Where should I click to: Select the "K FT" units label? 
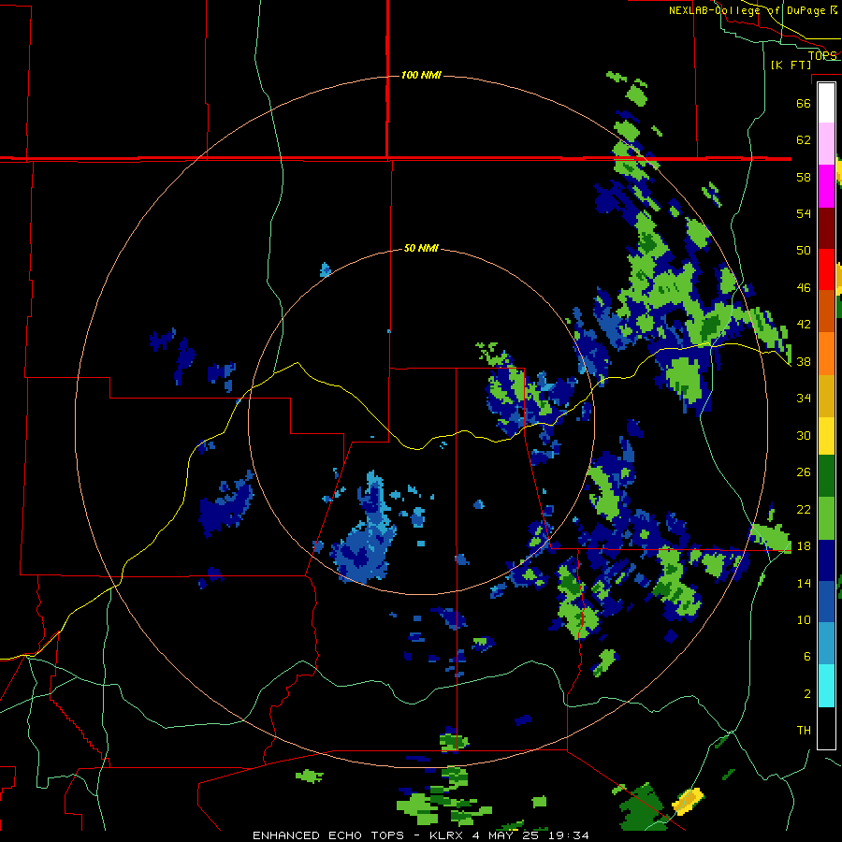pyautogui.click(x=791, y=65)
